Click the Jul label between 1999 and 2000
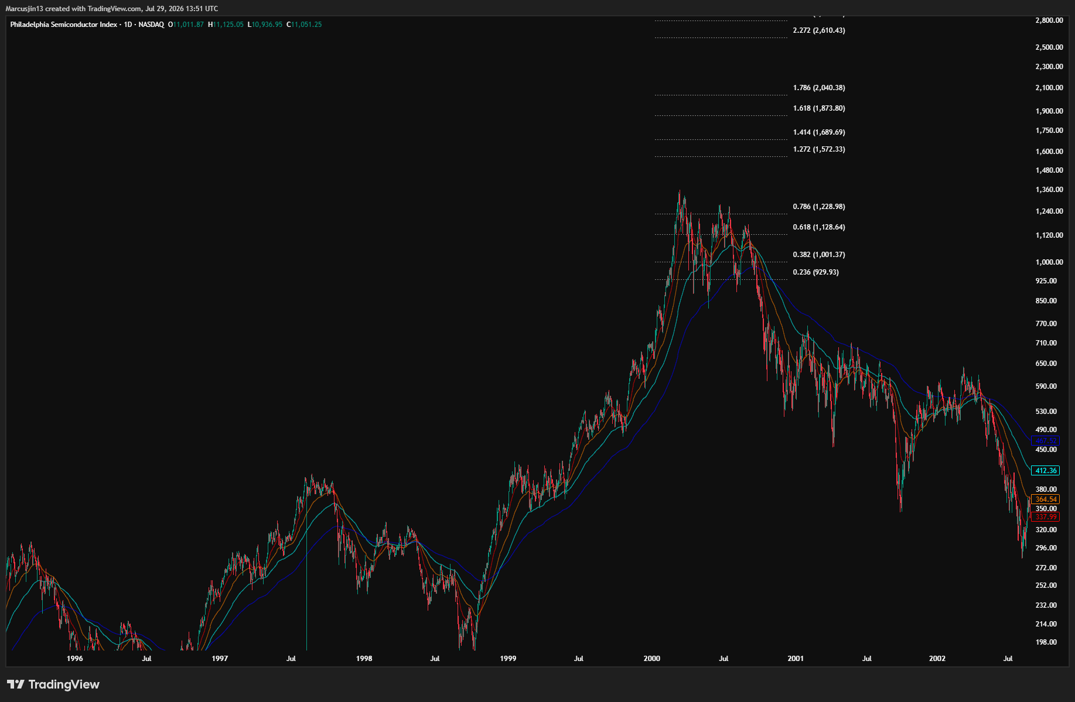The image size is (1075, 702). tap(579, 659)
